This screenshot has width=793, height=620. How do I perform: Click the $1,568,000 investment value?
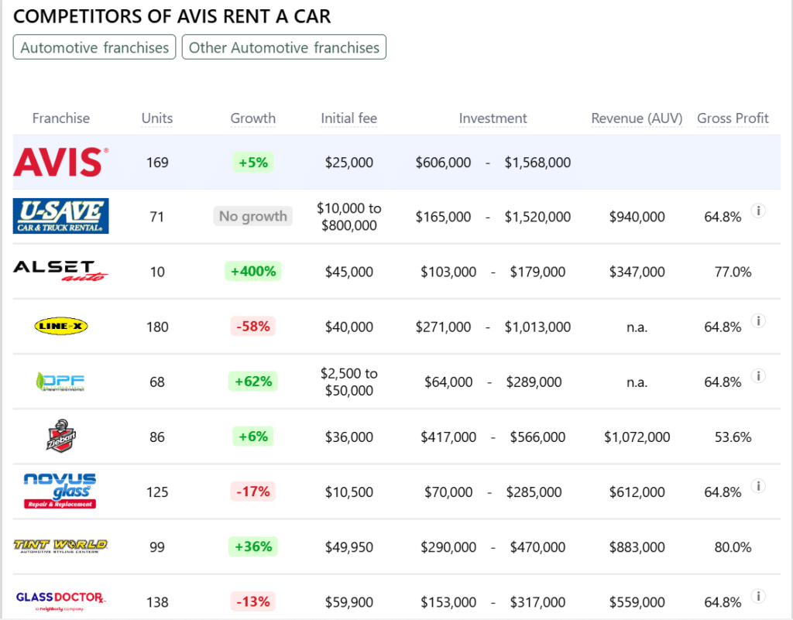click(x=537, y=163)
